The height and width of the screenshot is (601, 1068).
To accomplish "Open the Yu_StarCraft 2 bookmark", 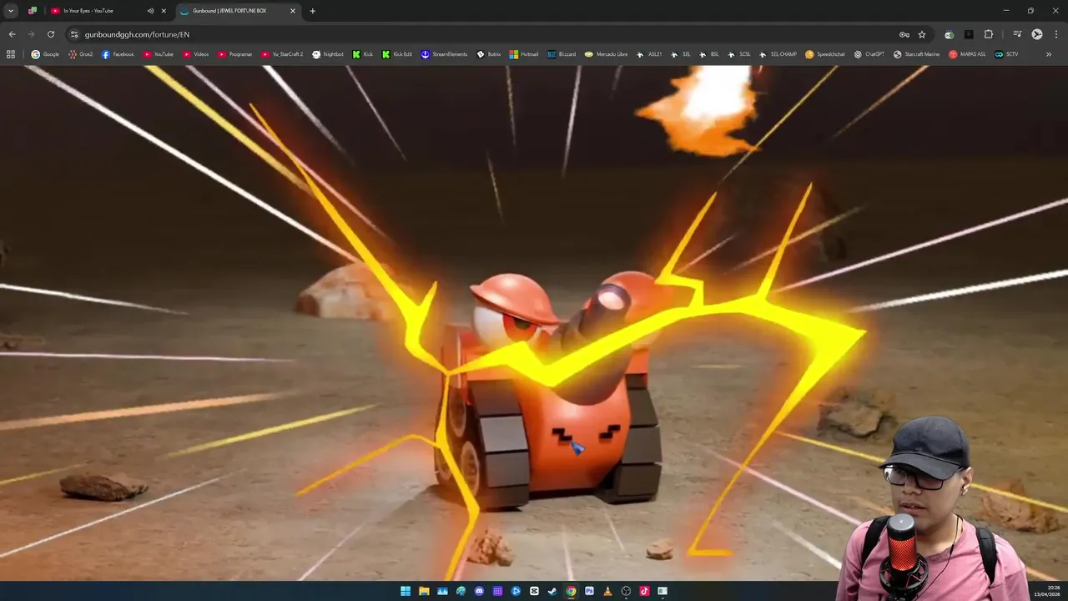I will click(x=282, y=54).
